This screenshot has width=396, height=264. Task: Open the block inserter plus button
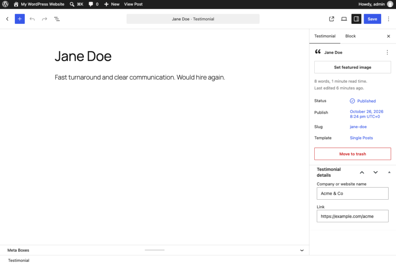pos(20,19)
